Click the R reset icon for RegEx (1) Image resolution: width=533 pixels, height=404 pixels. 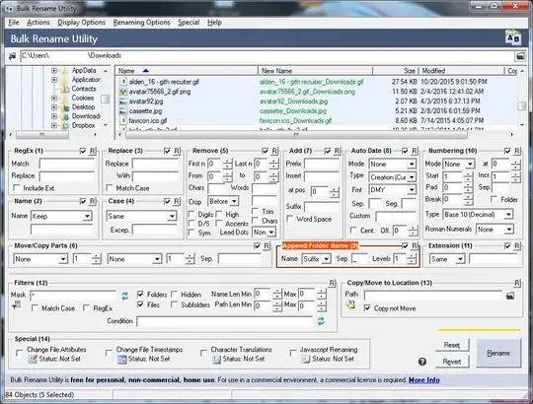(x=93, y=151)
